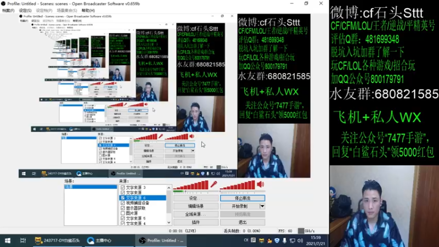Toggle 视频捕捉设备 source checkbox

[122, 203]
